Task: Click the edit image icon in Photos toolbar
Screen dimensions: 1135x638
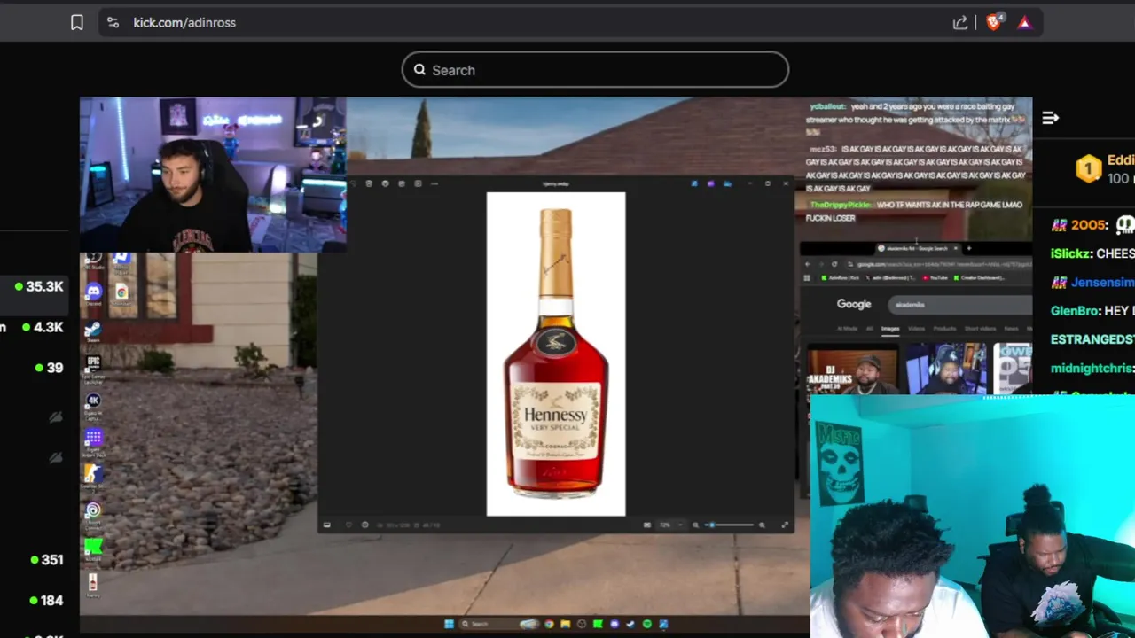Action: (402, 183)
